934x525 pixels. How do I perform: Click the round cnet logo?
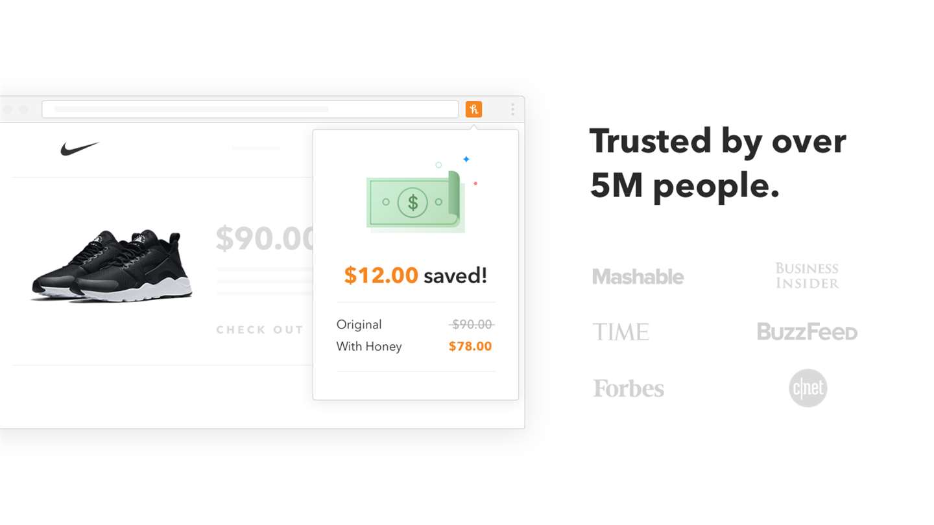[x=808, y=388]
